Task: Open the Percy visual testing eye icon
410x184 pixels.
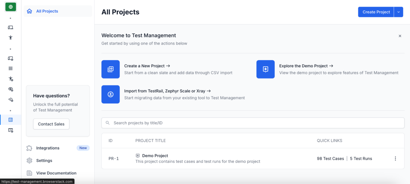Action: point(11,89)
